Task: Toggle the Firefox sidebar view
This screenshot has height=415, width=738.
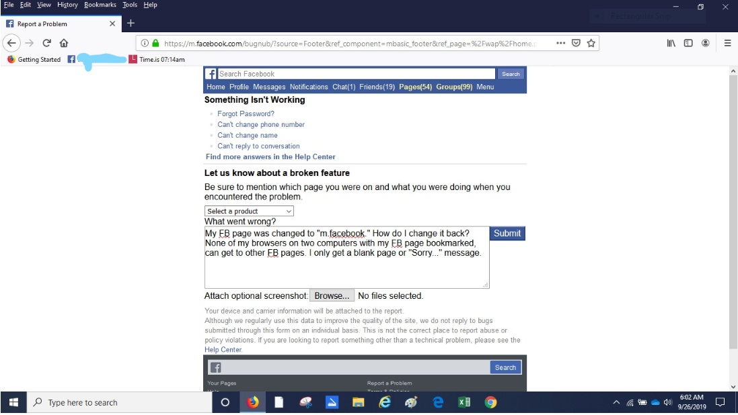Action: (688, 43)
